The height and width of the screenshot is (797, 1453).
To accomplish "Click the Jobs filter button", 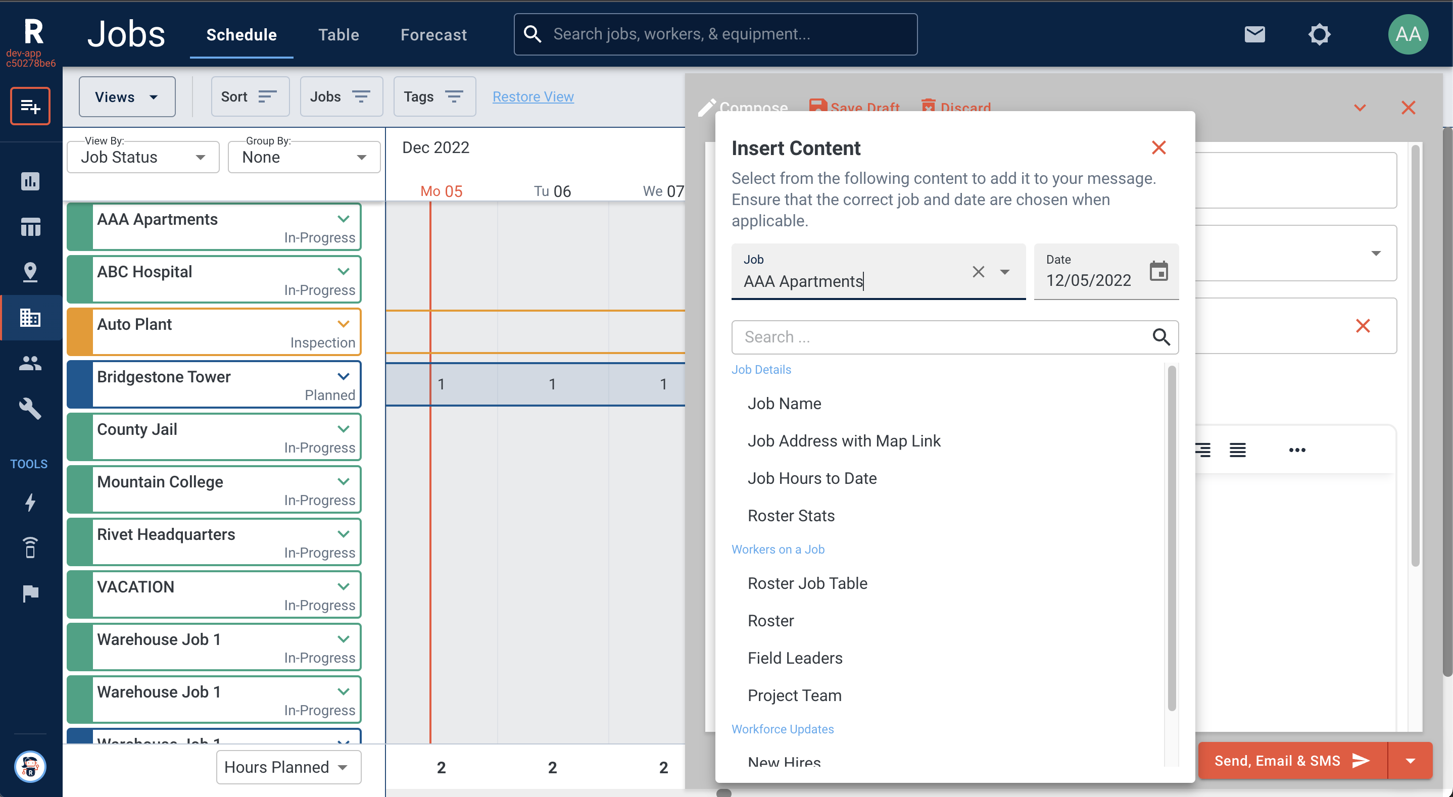I will click(x=341, y=96).
